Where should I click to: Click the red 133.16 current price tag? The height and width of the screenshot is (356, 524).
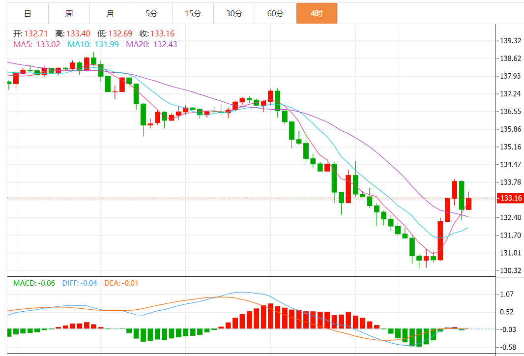pos(510,198)
